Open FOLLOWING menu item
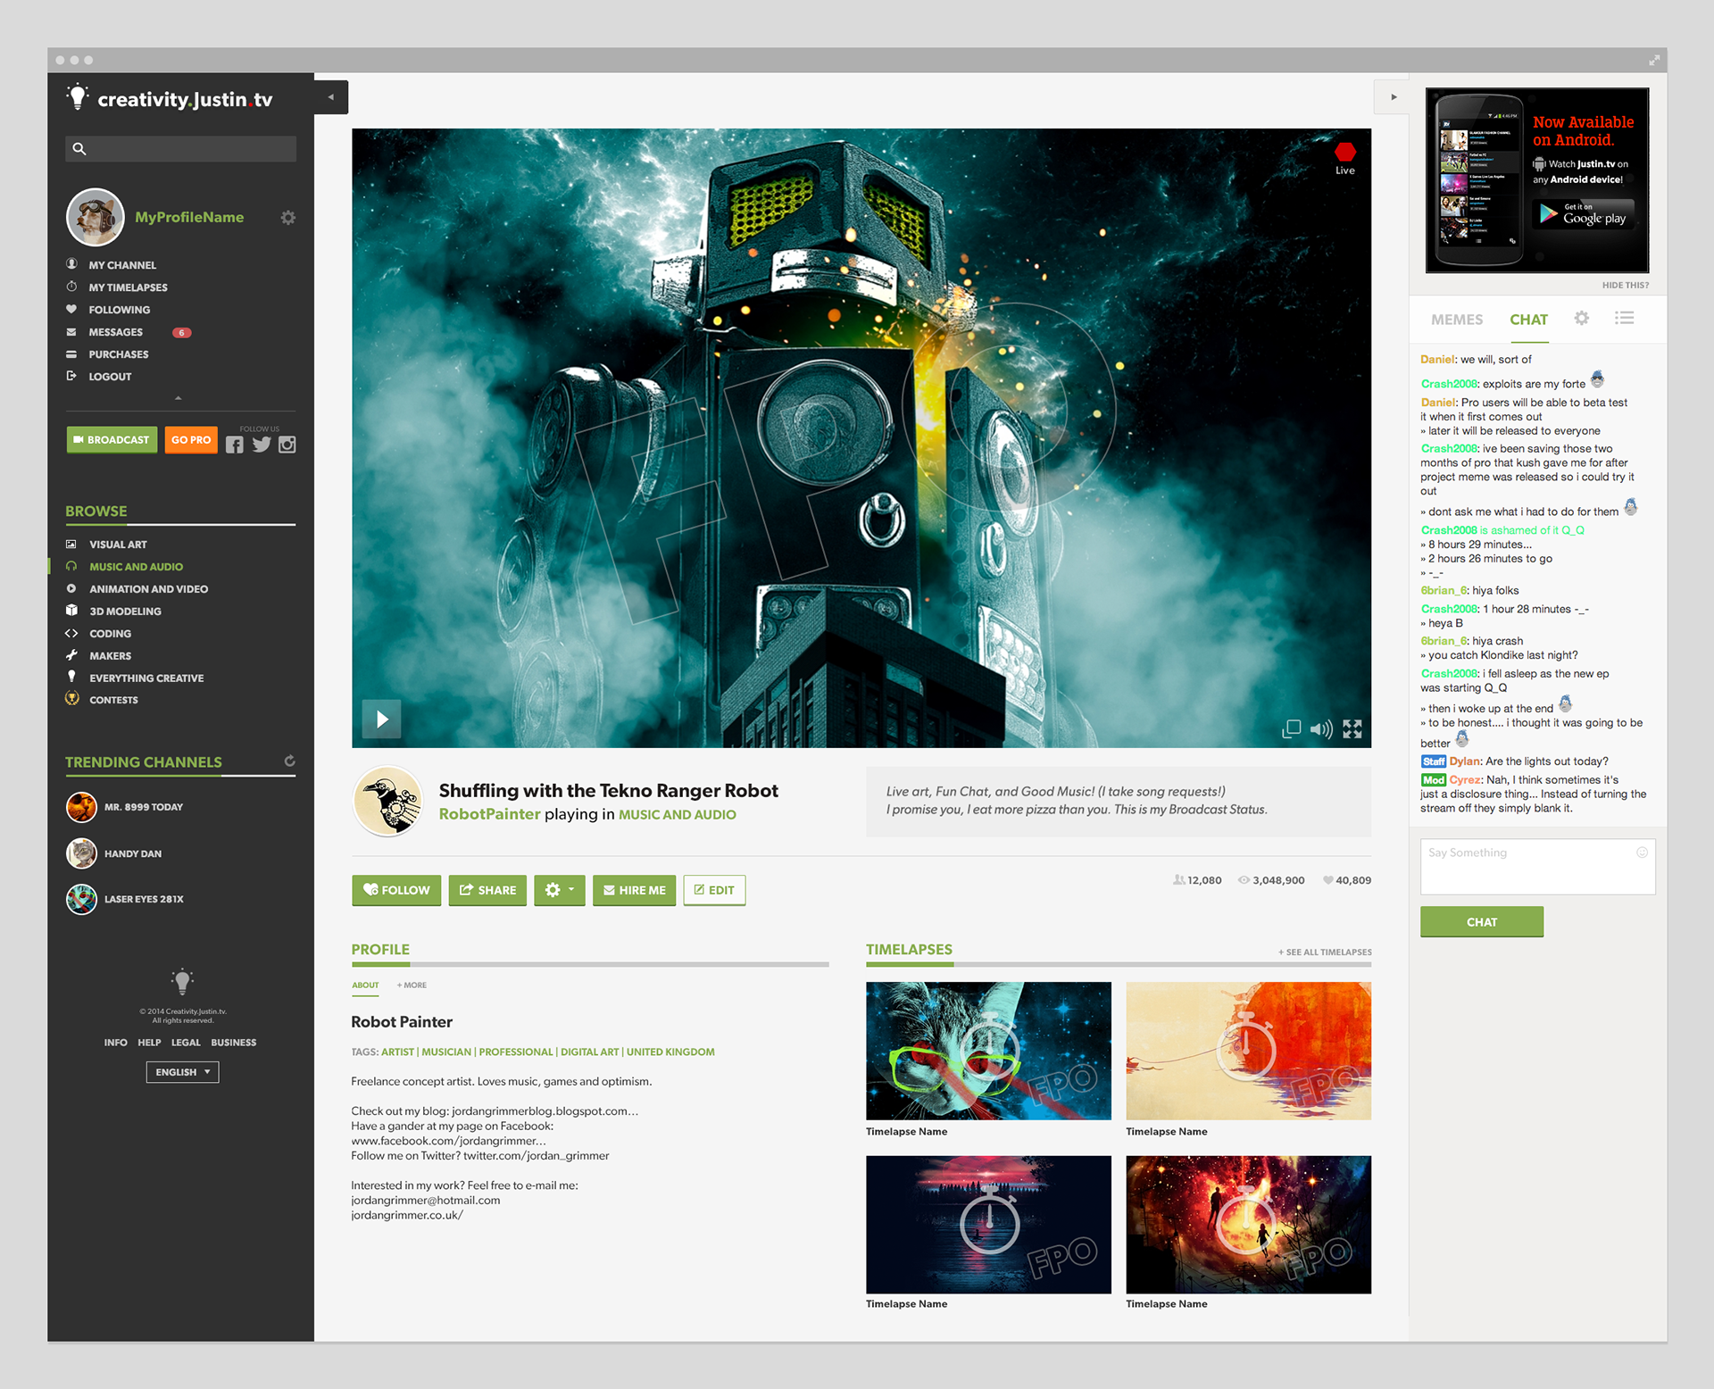1714x1389 pixels. (x=119, y=310)
